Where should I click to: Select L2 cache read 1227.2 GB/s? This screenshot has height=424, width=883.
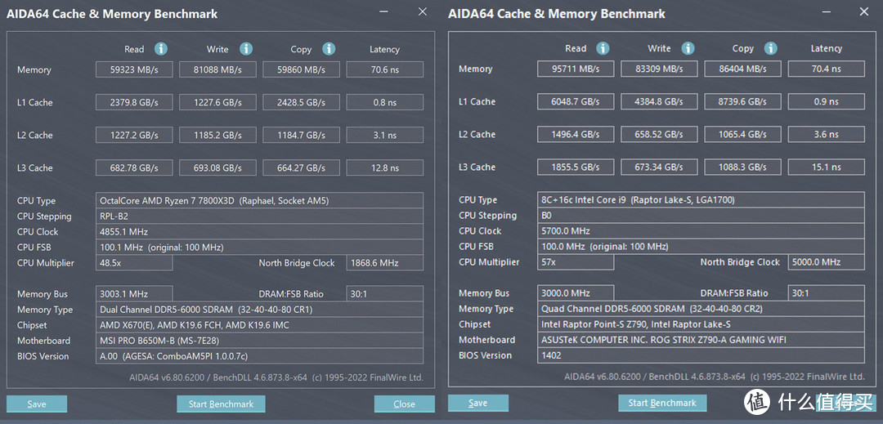tap(134, 135)
